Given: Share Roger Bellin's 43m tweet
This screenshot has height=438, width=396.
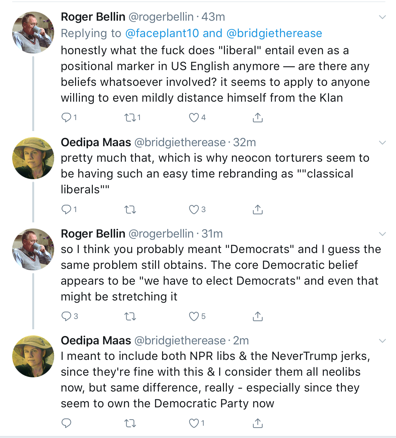Looking at the screenshot, I should [x=257, y=117].
